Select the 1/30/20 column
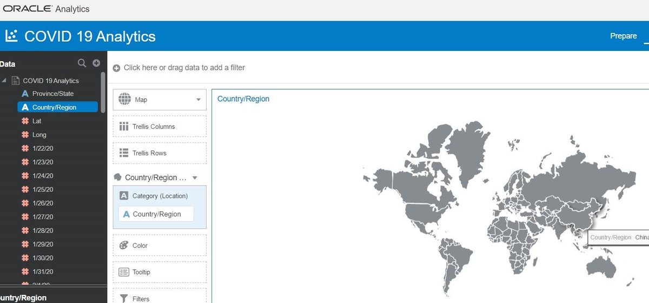This screenshot has height=303, width=649. tap(43, 258)
